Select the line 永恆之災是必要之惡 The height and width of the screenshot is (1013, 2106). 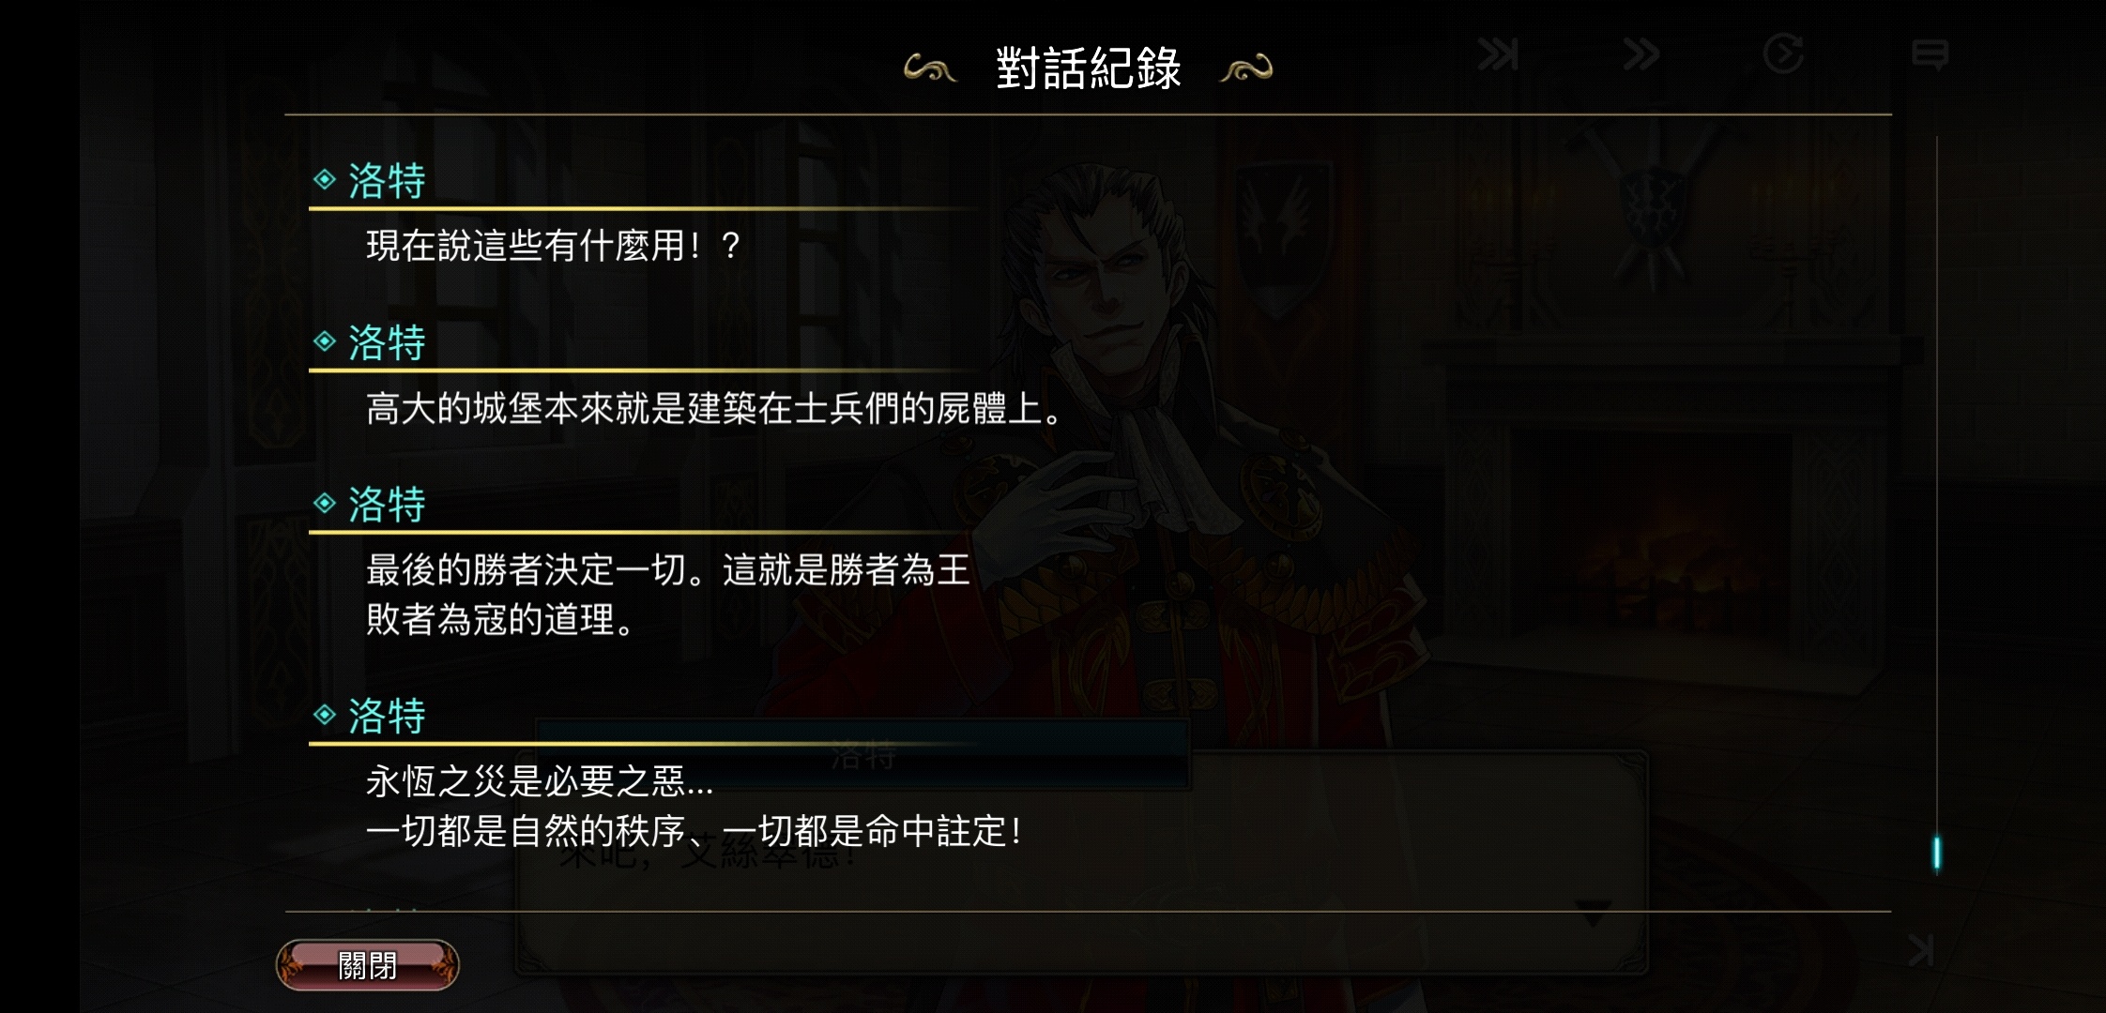pyautogui.click(x=694, y=806)
